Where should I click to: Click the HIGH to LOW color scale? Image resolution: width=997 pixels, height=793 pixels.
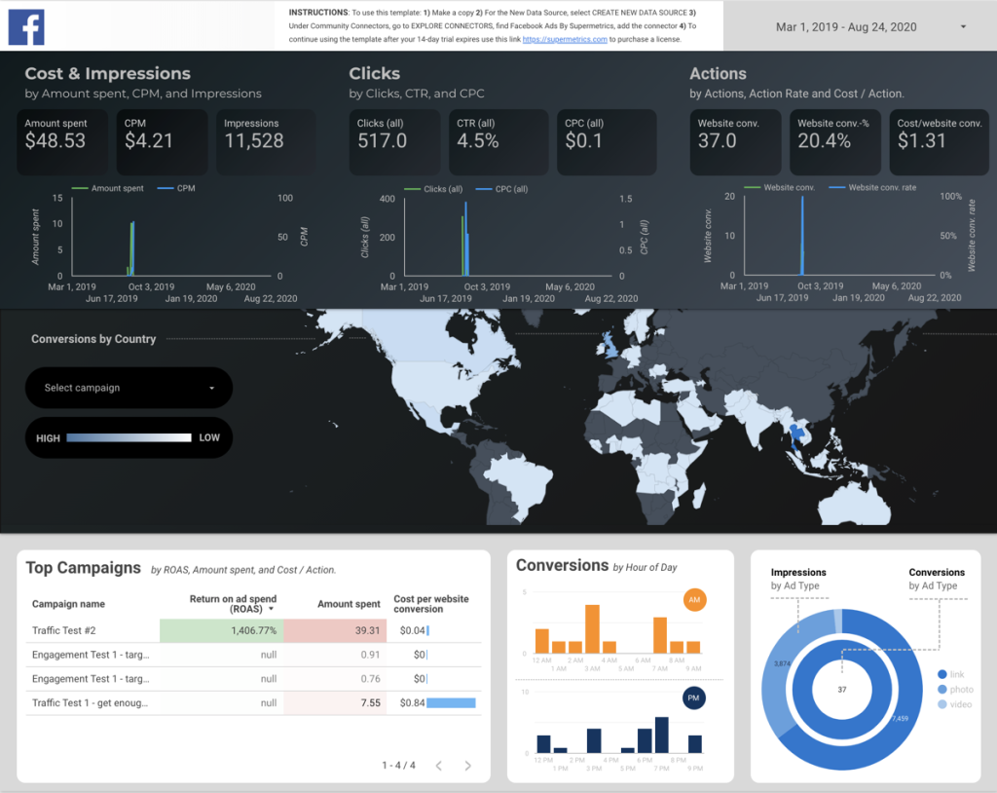(128, 437)
